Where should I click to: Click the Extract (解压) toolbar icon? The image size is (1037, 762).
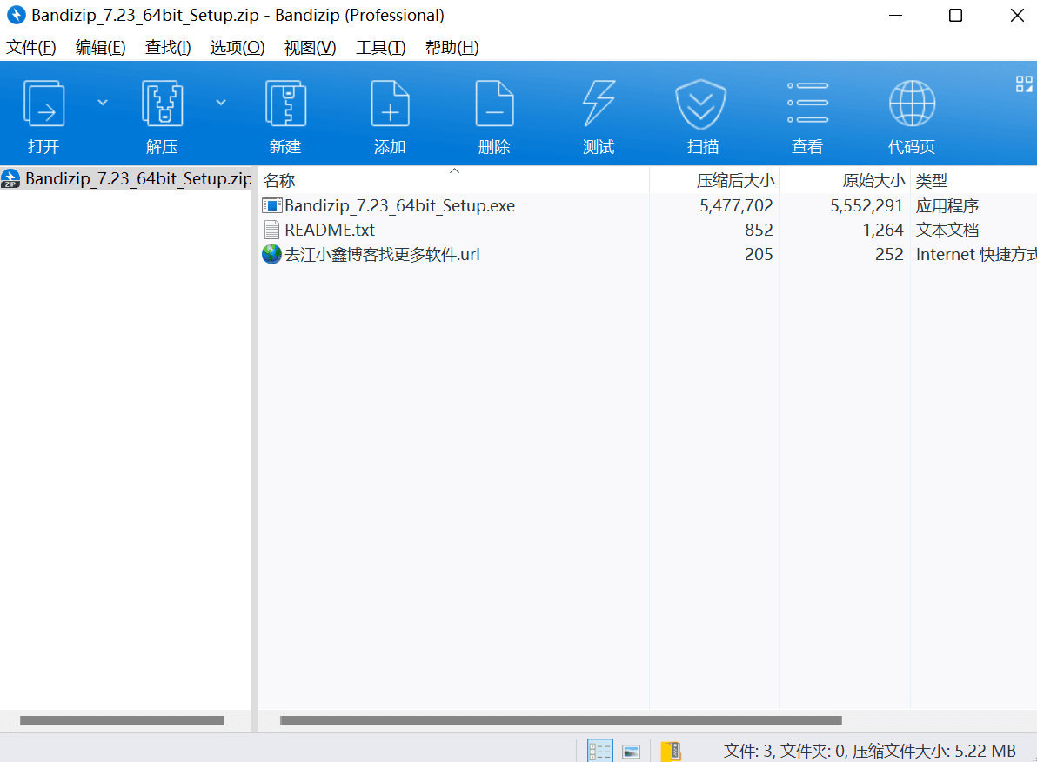[x=162, y=104]
